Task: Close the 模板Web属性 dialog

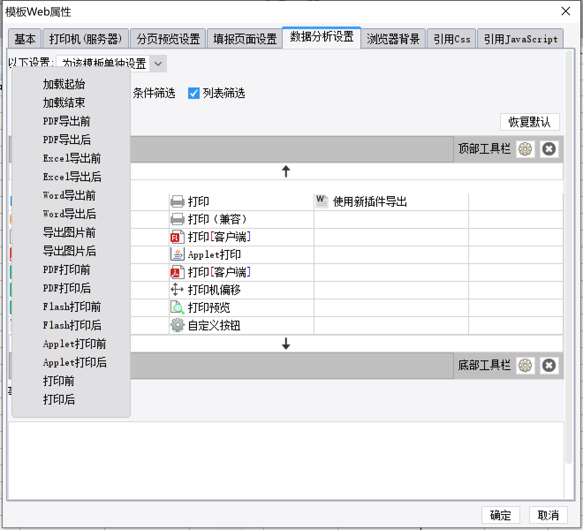Action: (566, 11)
